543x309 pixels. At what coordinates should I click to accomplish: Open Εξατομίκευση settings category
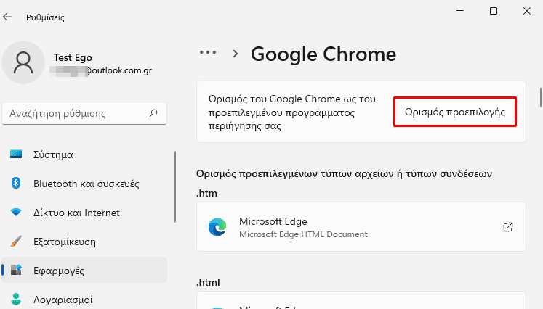[84, 242]
